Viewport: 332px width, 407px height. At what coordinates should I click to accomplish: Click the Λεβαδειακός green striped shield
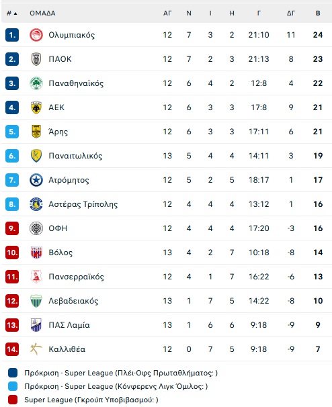pyautogui.click(x=36, y=301)
